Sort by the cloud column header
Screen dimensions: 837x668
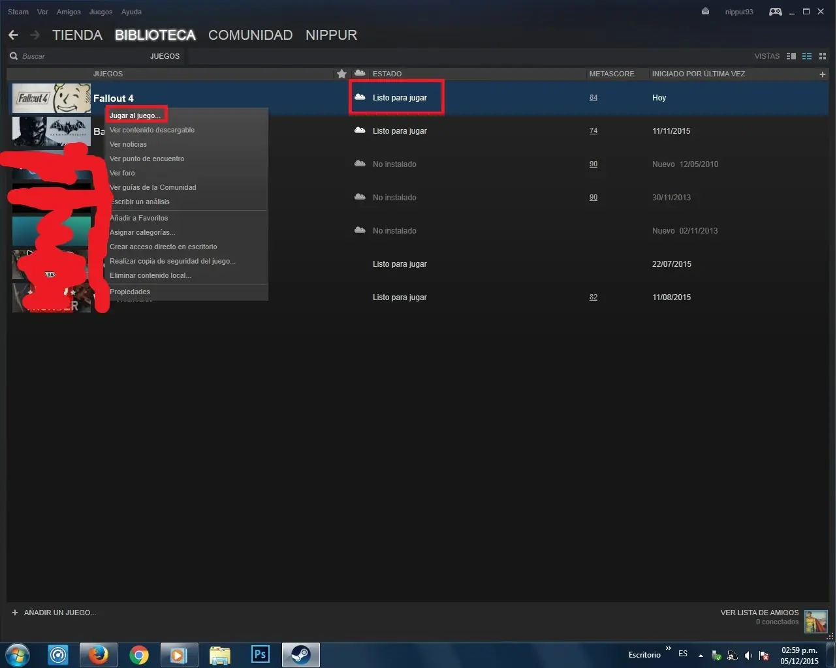tap(360, 73)
